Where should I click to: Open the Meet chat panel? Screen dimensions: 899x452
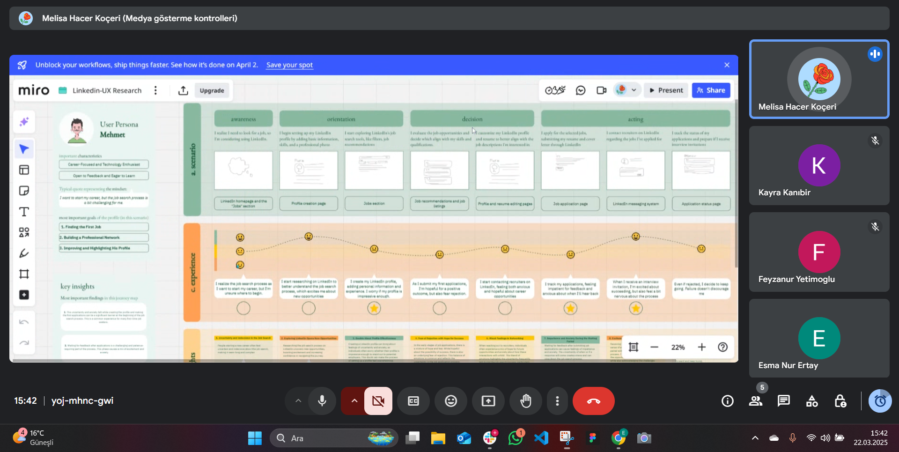pyautogui.click(x=783, y=401)
